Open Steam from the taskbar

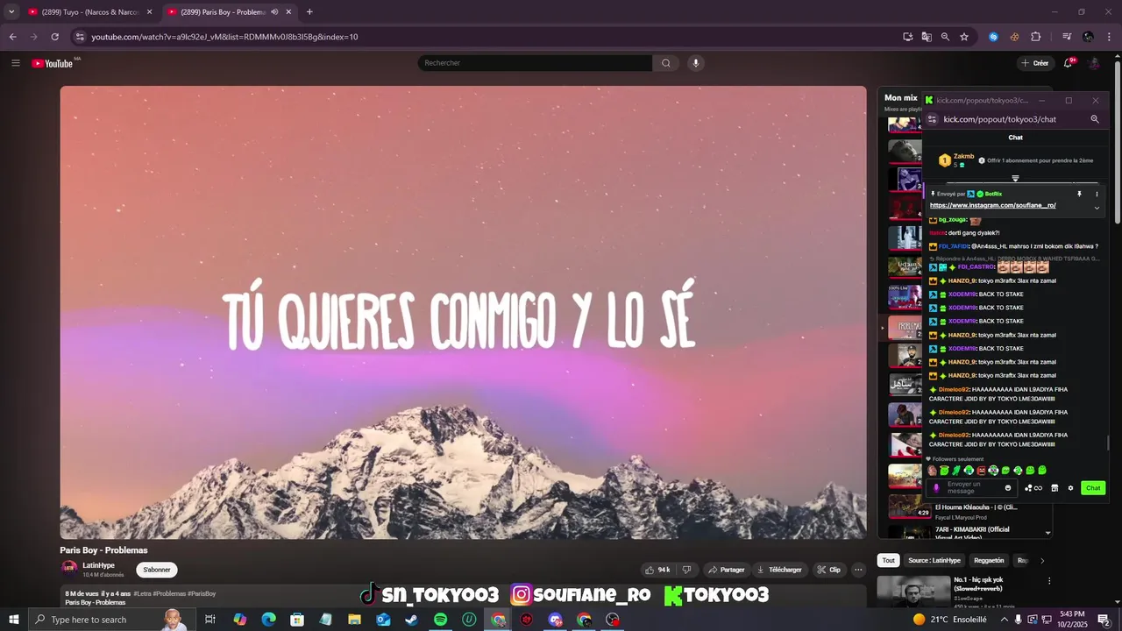click(411, 620)
